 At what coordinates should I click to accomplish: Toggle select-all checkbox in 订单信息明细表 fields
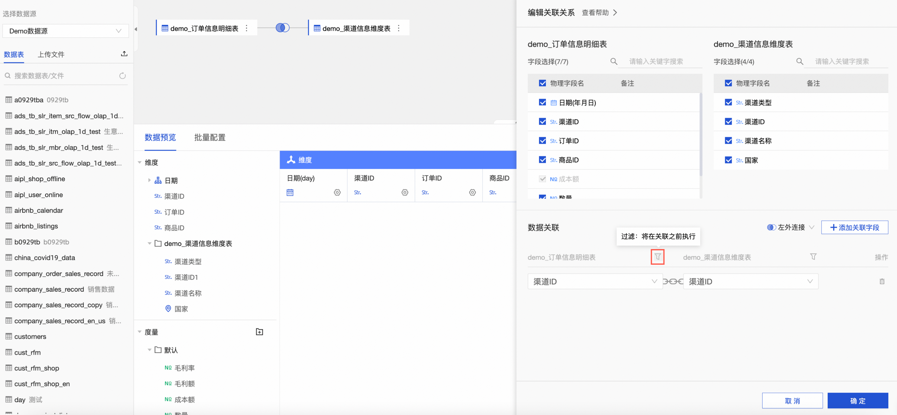tap(542, 83)
